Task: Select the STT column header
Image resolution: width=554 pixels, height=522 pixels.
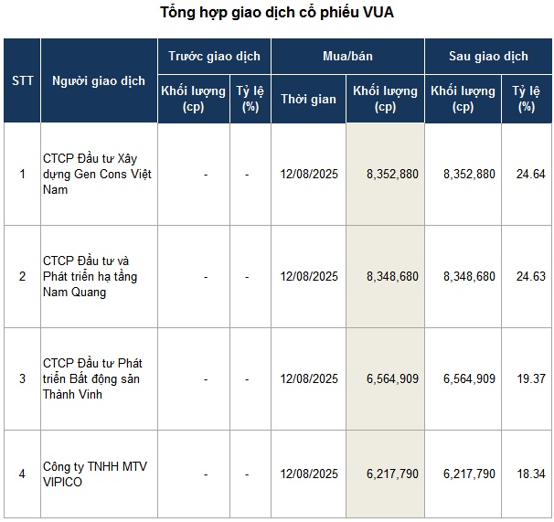Action: tap(23, 80)
